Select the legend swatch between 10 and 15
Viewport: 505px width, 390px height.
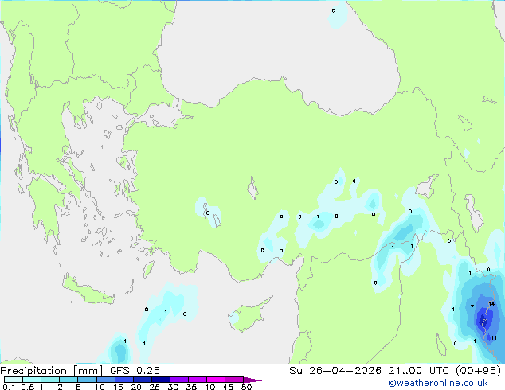pyautogui.click(x=106, y=380)
